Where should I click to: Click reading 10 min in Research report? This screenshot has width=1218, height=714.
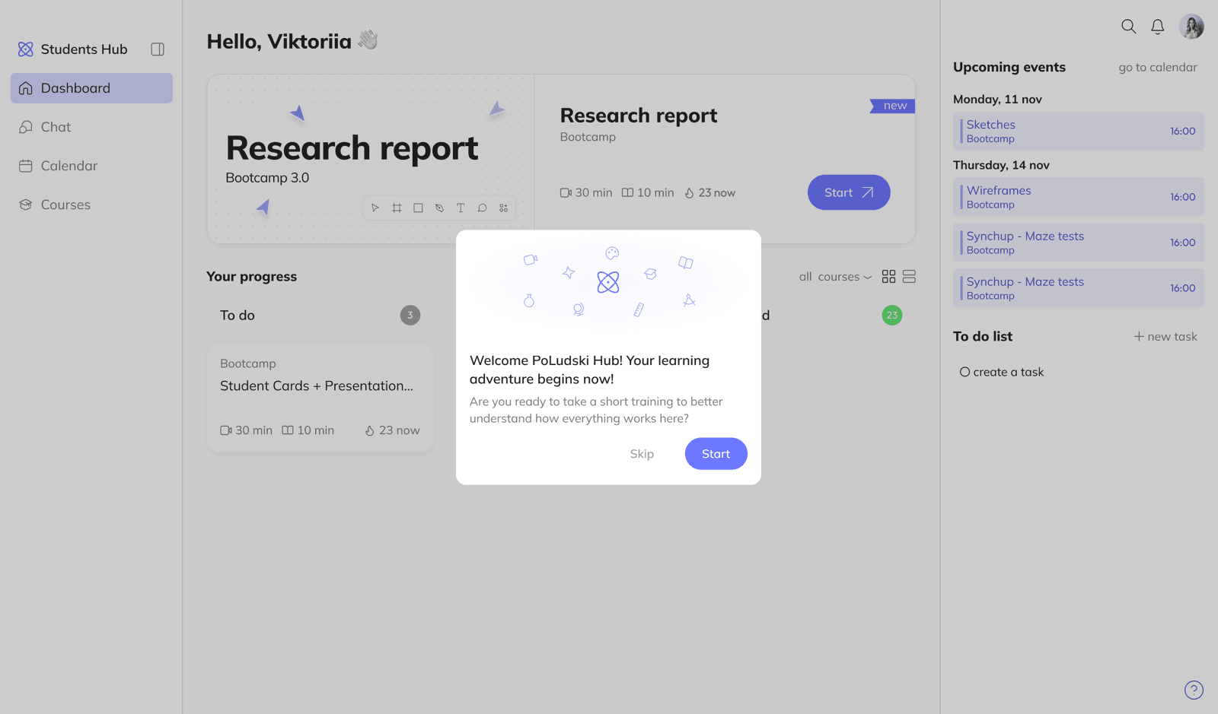coord(648,193)
